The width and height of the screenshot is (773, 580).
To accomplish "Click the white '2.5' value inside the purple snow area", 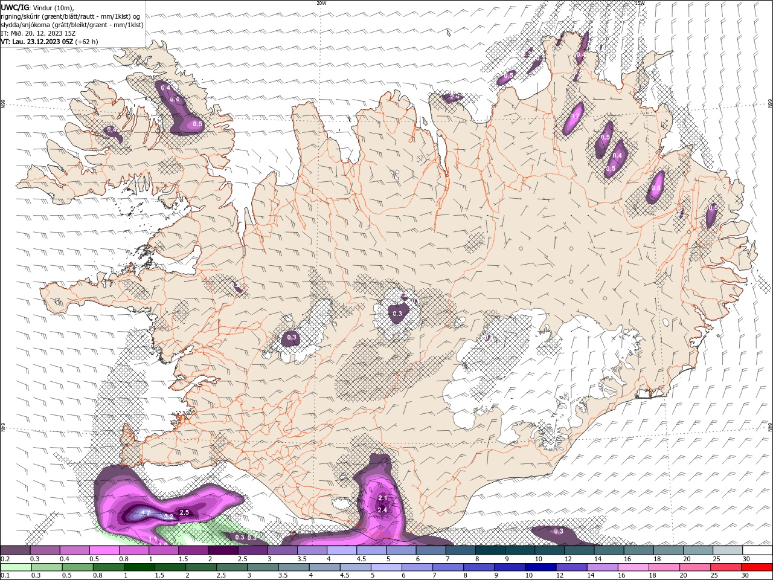I will click(185, 512).
